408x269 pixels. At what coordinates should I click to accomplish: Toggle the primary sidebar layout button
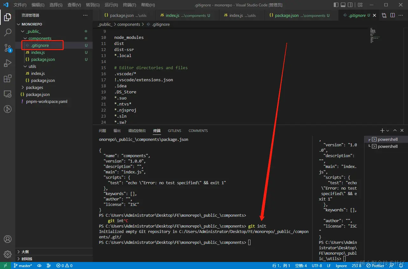pyautogui.click(x=336, y=5)
